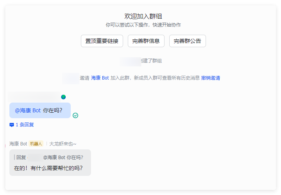This screenshot has height=195, width=281.
Task: Expand the 1 条回复 thread
Action: click(25, 125)
